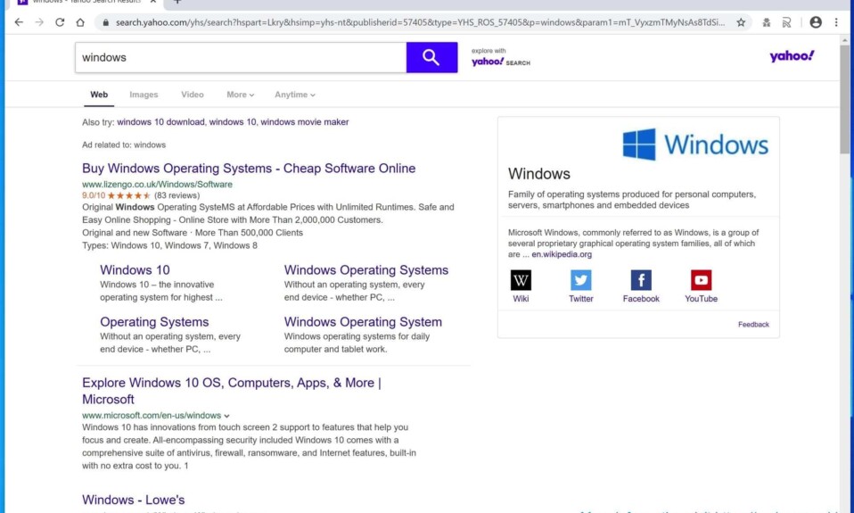The image size is (854, 513).
Task: Open the Windows - Lowe's result
Action: tap(134, 500)
